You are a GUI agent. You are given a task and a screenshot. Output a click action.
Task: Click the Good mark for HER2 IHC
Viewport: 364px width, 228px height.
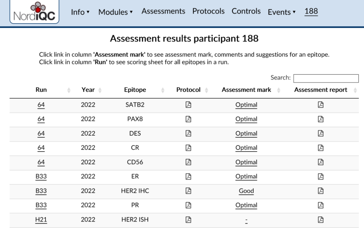[x=246, y=191]
